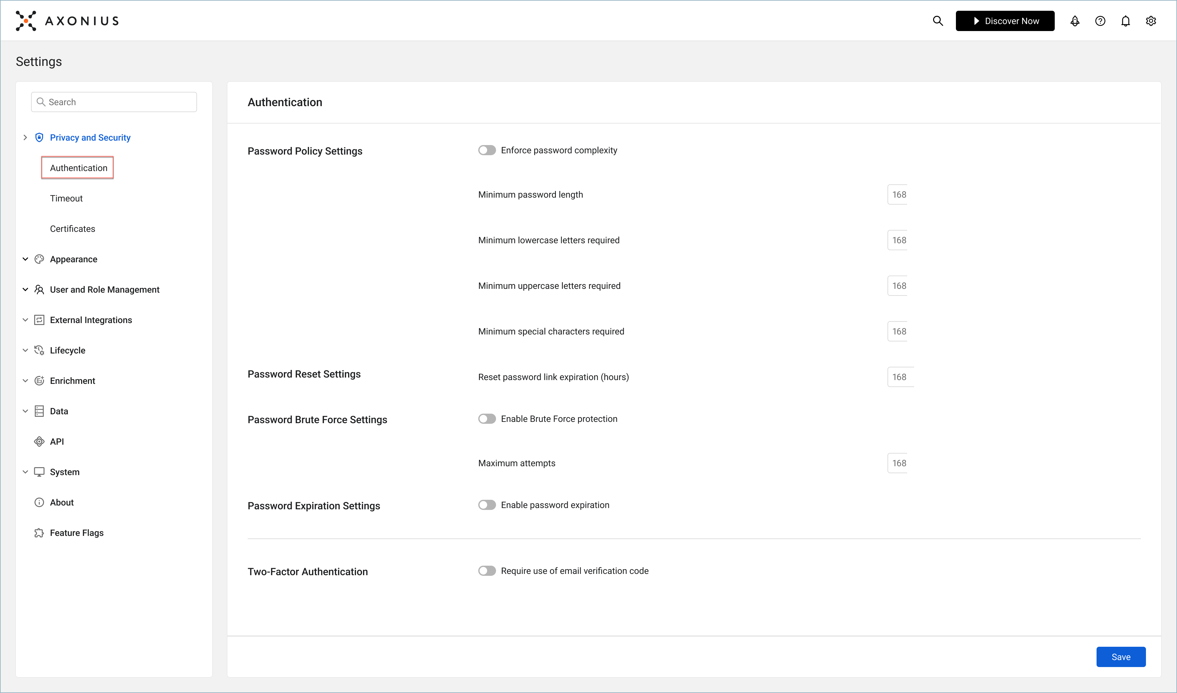Image resolution: width=1177 pixels, height=693 pixels.
Task: Click the top bar search magnifier icon
Action: [938, 21]
